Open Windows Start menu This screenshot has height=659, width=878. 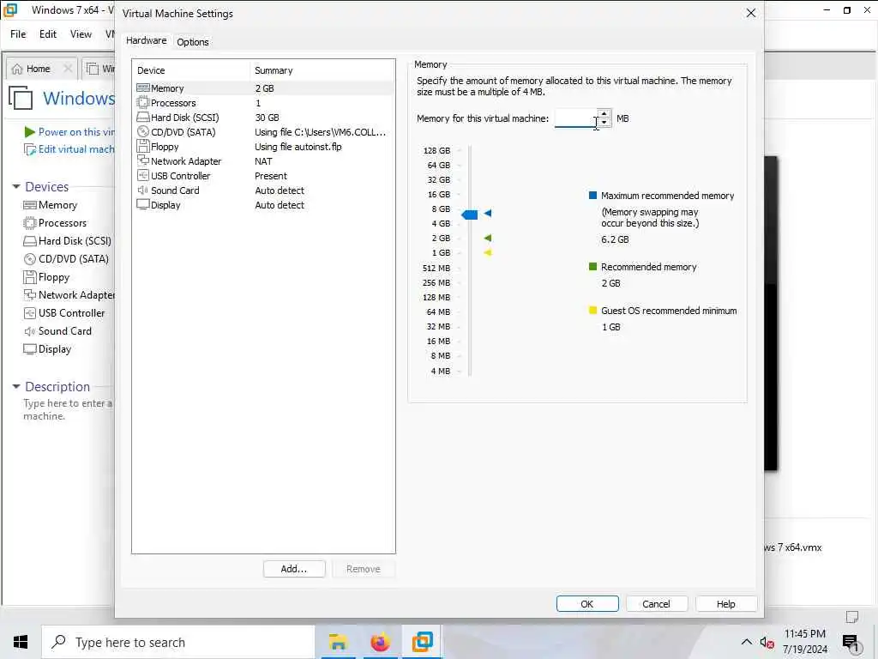point(21,642)
